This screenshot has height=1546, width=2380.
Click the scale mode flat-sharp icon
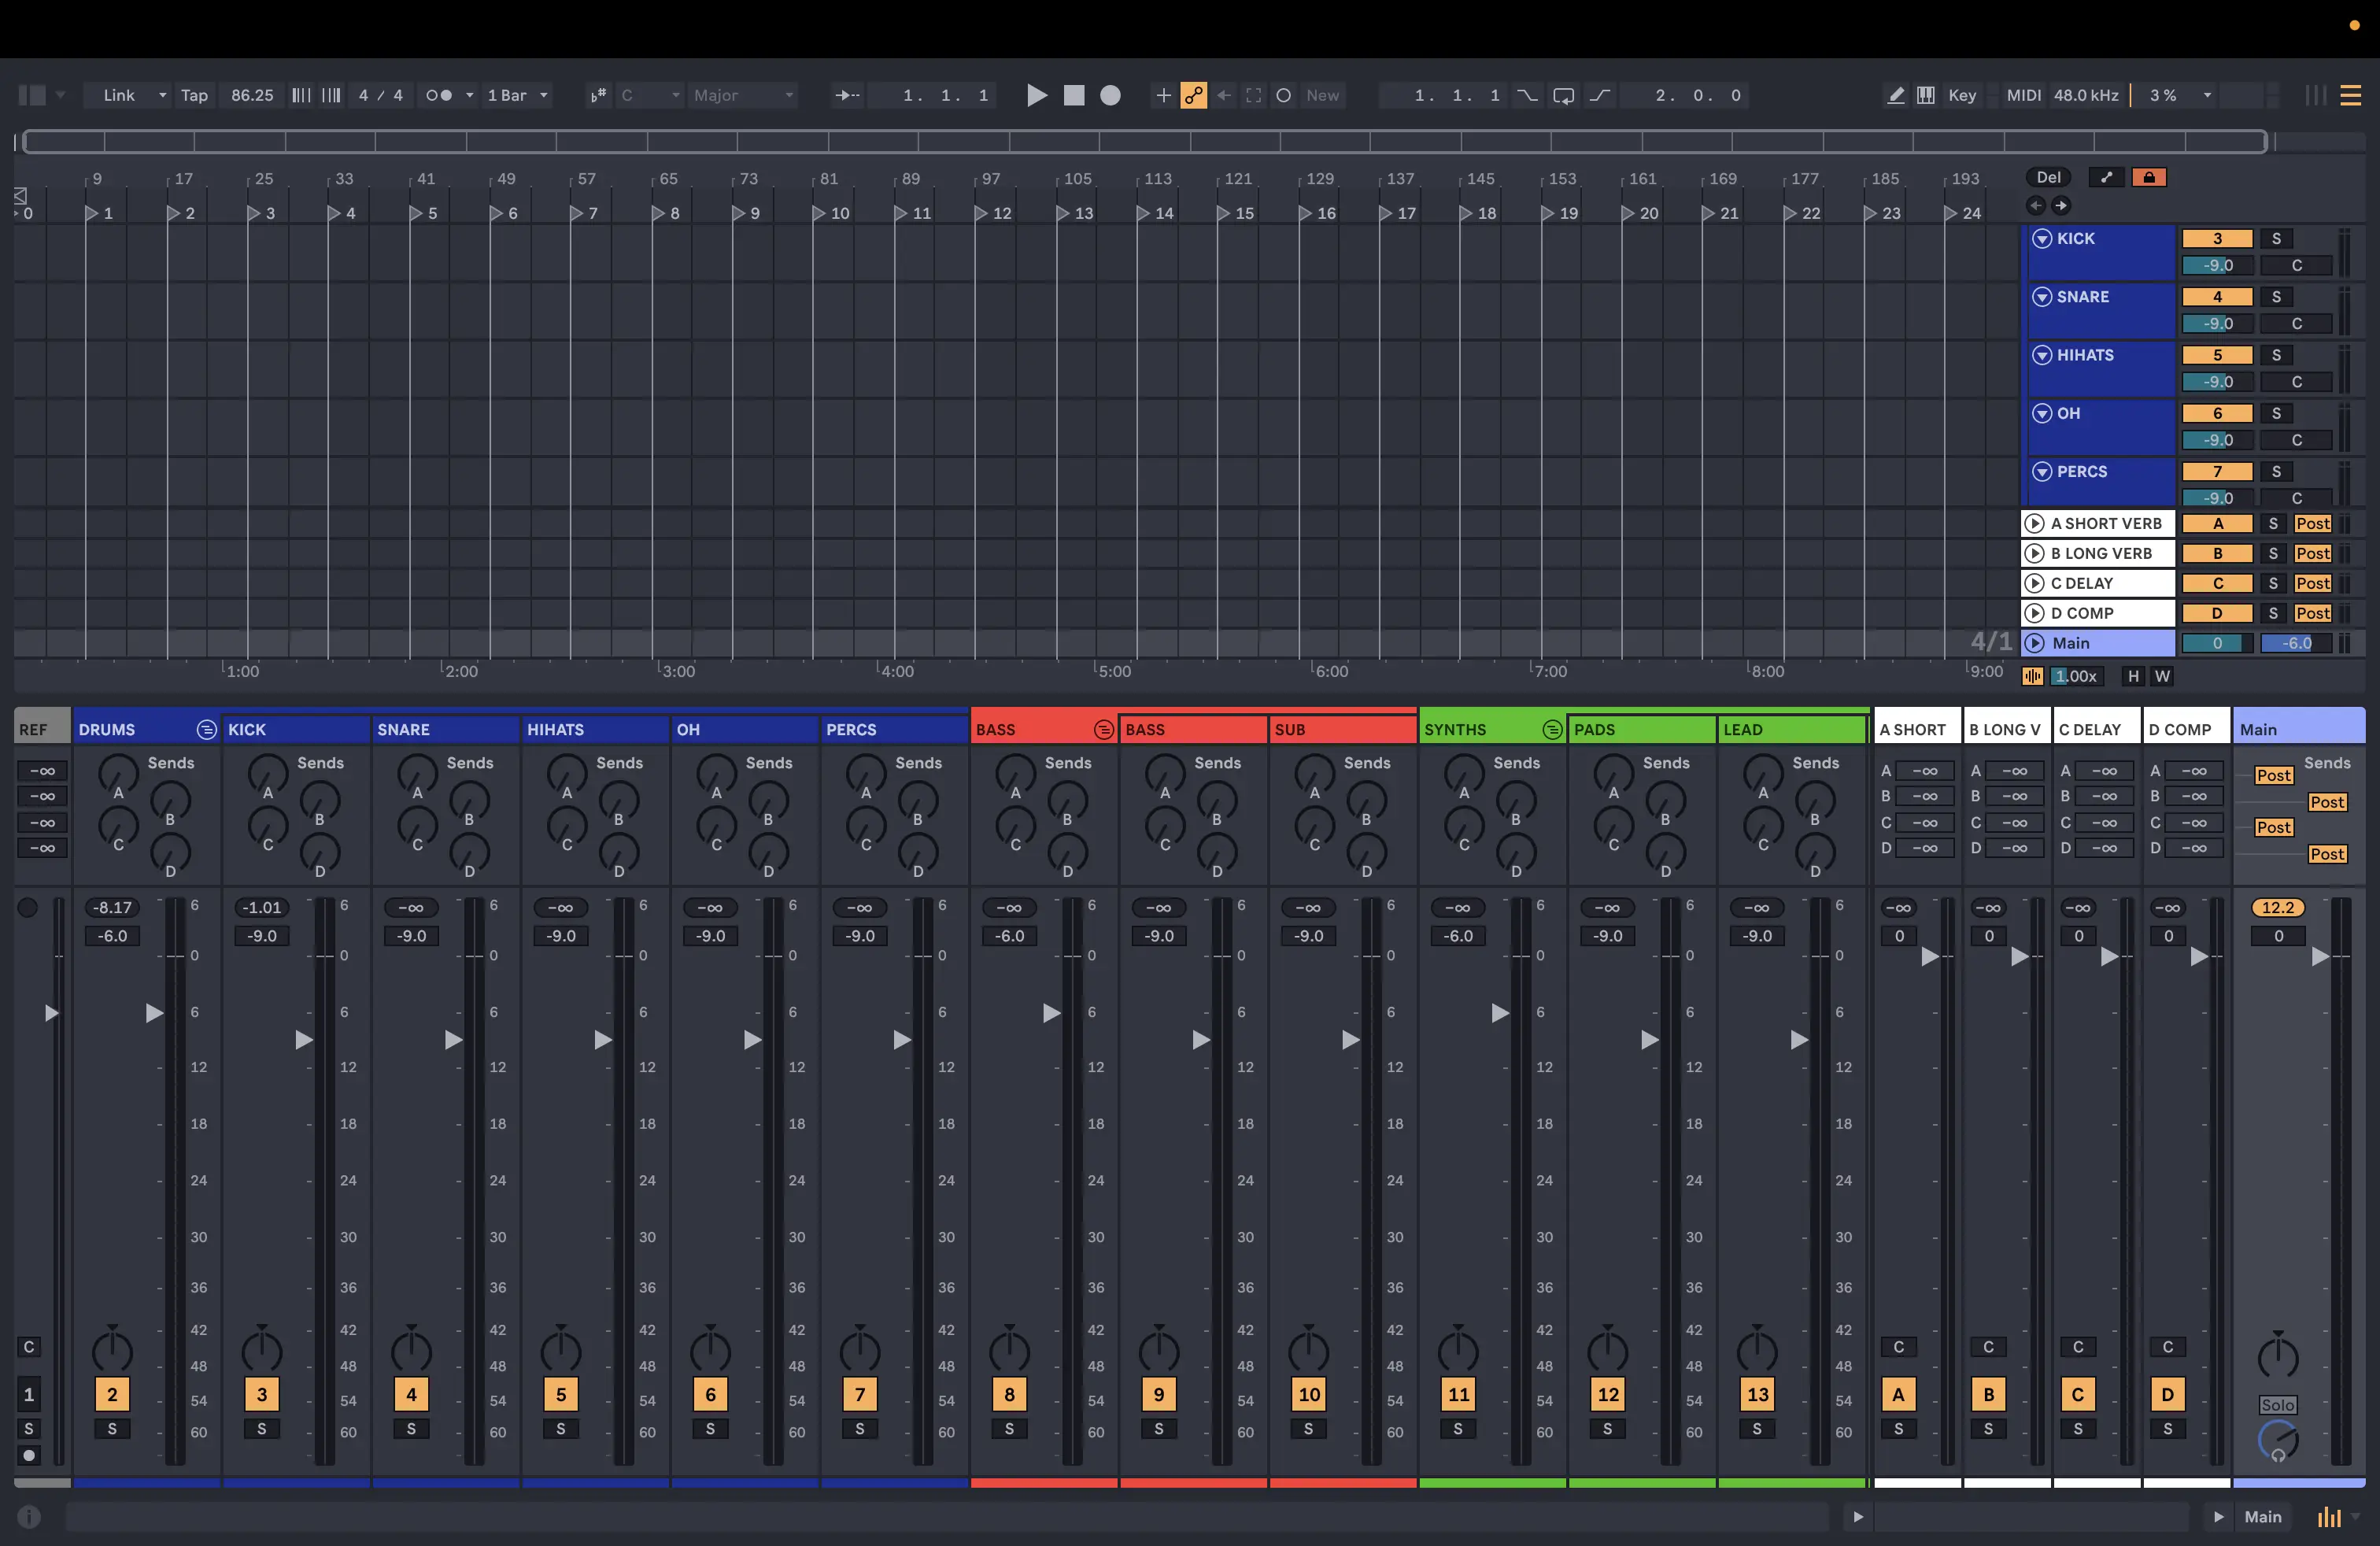click(x=598, y=95)
